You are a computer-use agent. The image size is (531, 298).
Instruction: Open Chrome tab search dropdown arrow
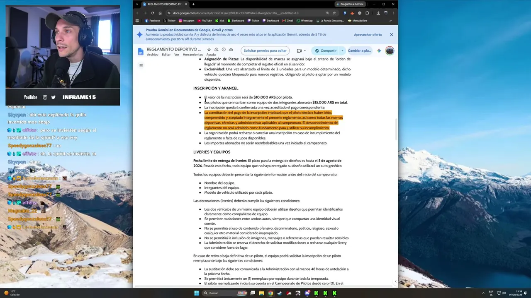(x=137, y=4)
